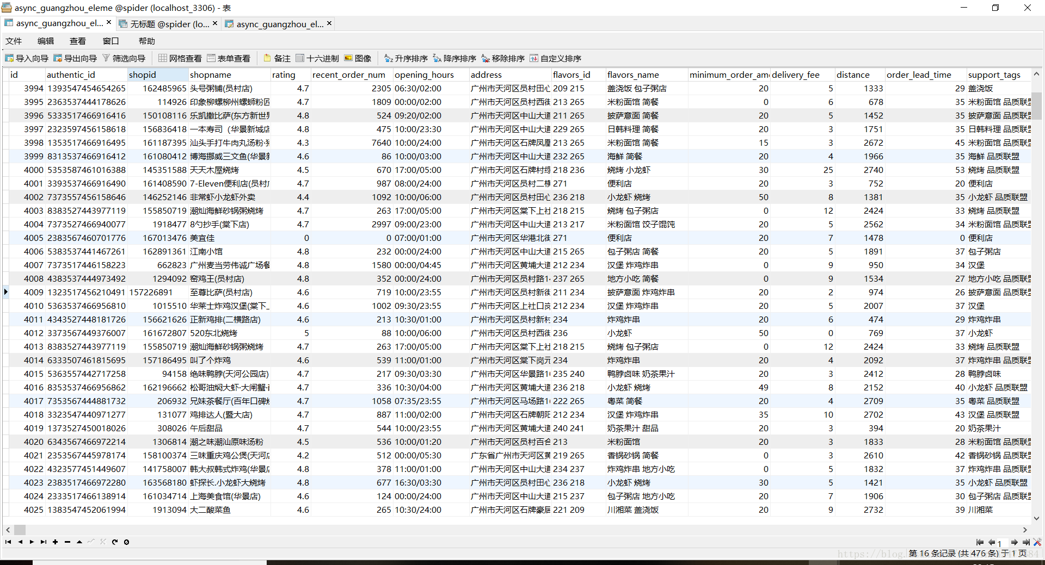This screenshot has height=565, width=1045.
Task: Refresh the table data
Action: 115,542
